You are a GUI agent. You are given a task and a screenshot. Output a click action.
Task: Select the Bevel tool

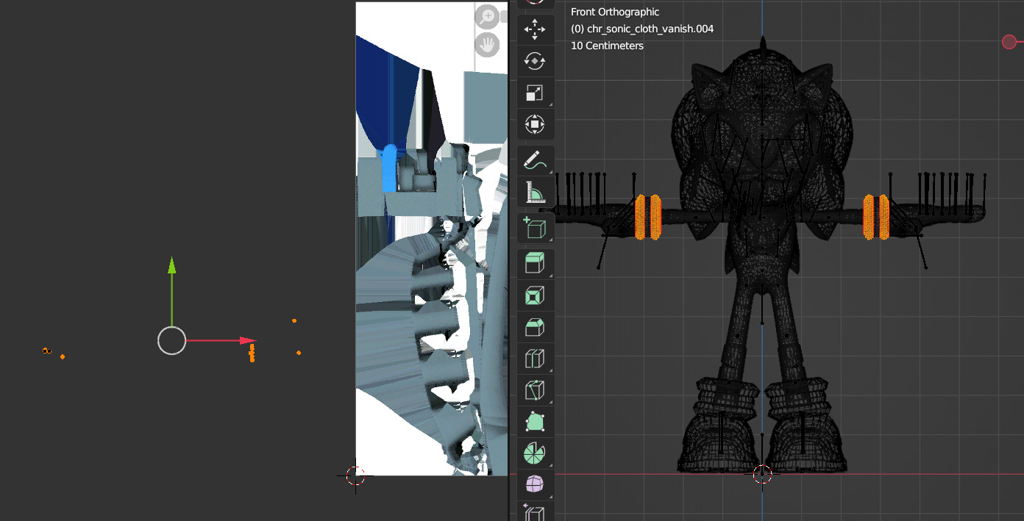coord(535,327)
